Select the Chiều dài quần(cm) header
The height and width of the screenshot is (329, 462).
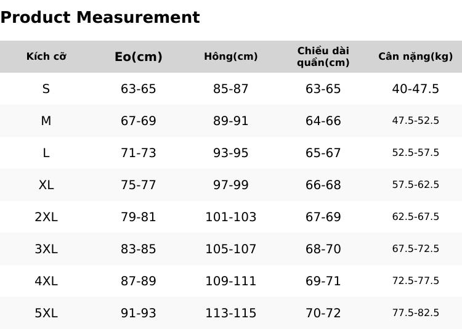[x=323, y=57]
